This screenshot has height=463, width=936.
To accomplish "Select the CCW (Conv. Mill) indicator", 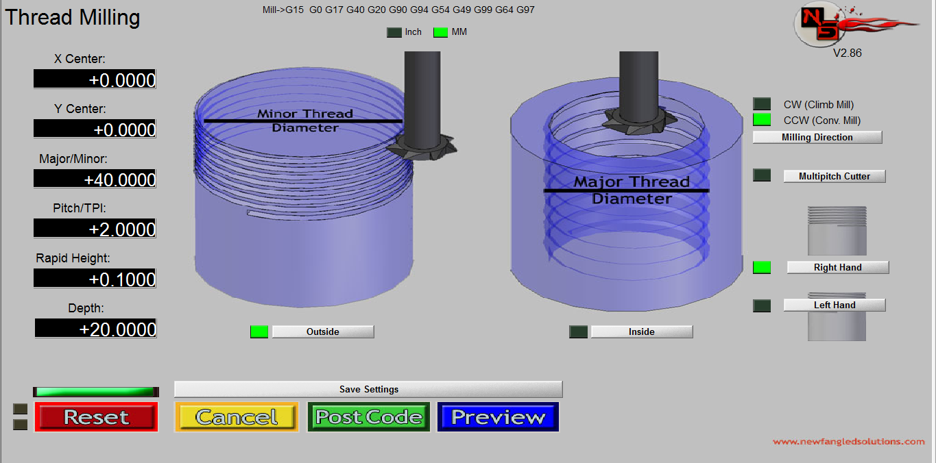I will tap(762, 120).
